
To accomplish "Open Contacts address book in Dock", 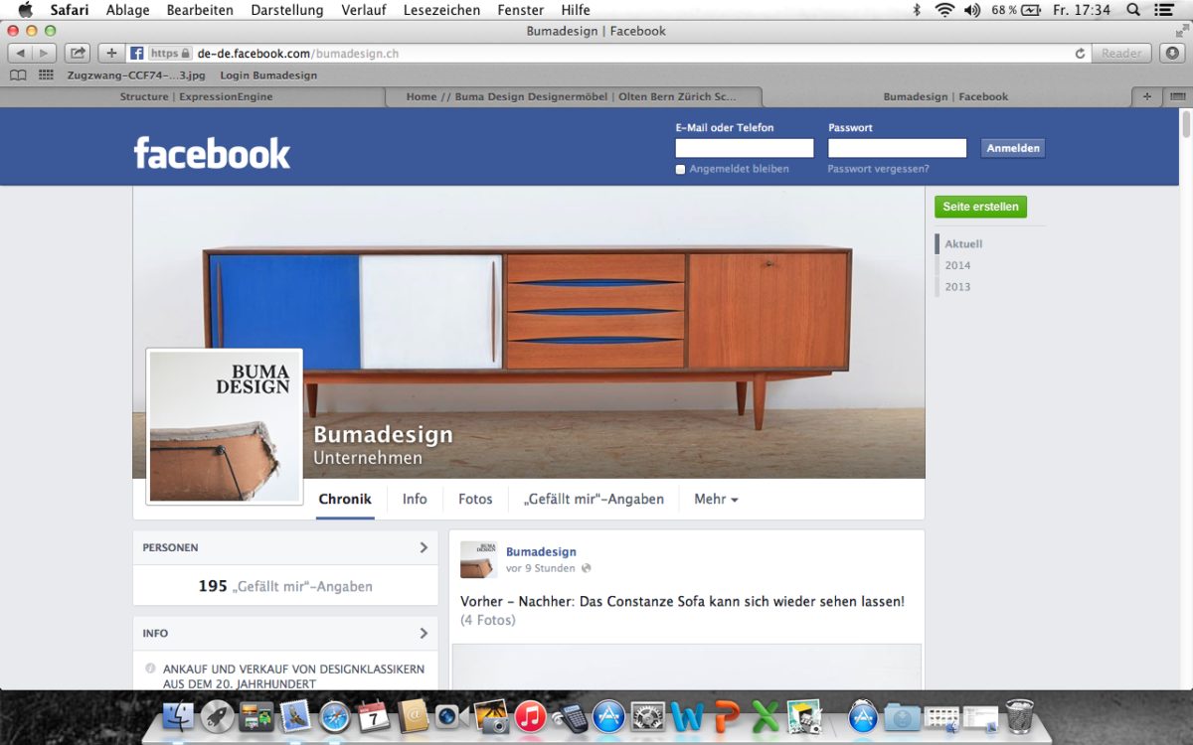I will [413, 715].
